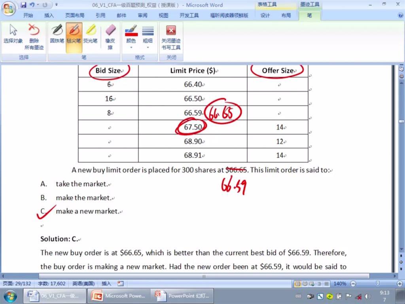This screenshot has height=304, width=405.
Task: Open the 粗细 ink weight dropdown
Action: click(148, 38)
